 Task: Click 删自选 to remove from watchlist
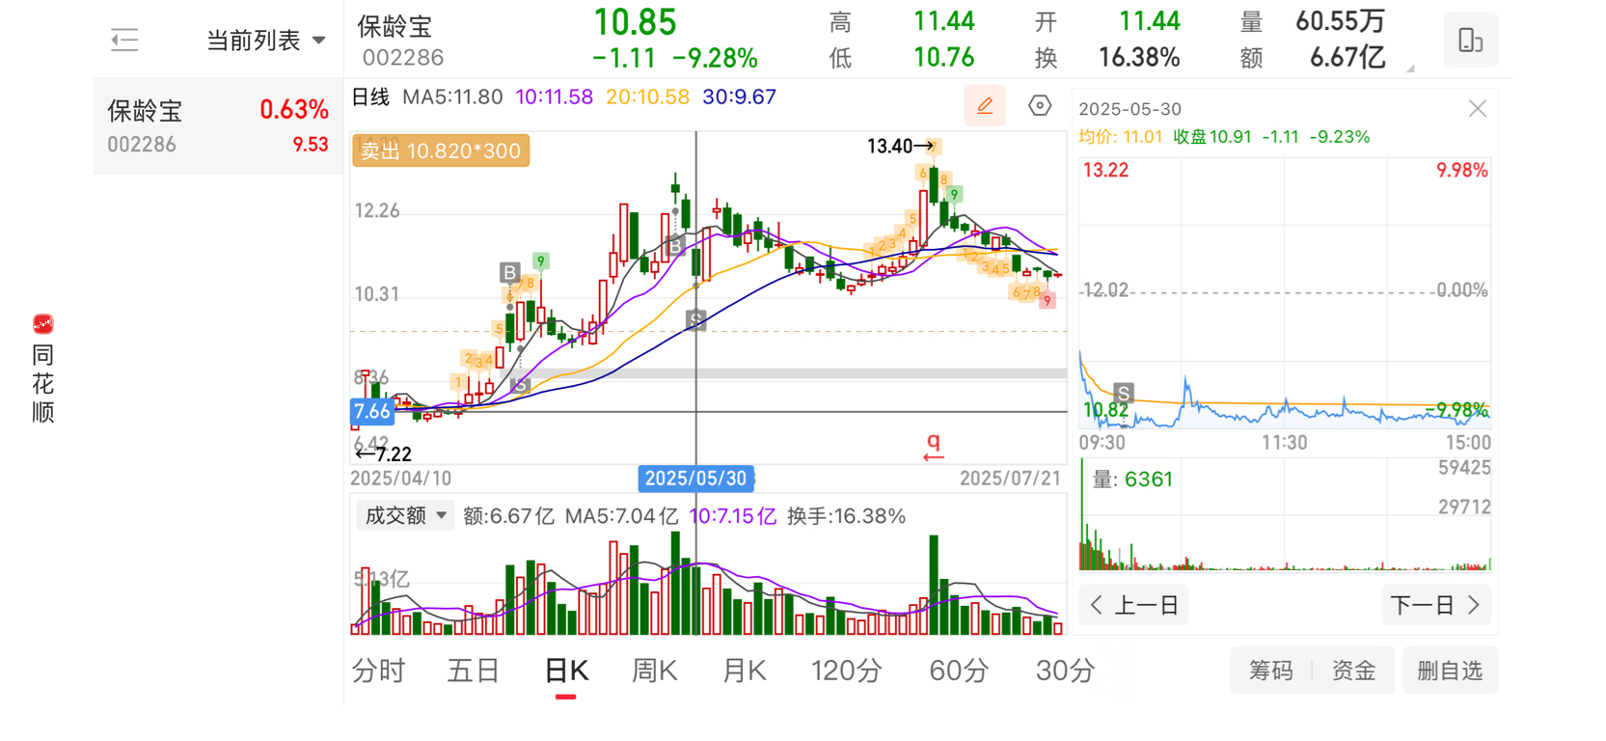point(1449,671)
